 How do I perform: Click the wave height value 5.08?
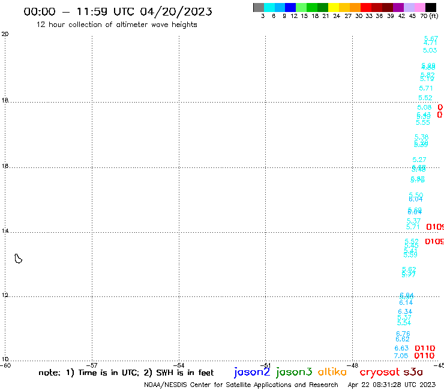(x=424, y=107)
